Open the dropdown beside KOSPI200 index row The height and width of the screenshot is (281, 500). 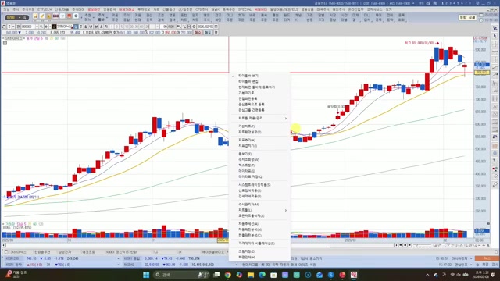coord(118,258)
